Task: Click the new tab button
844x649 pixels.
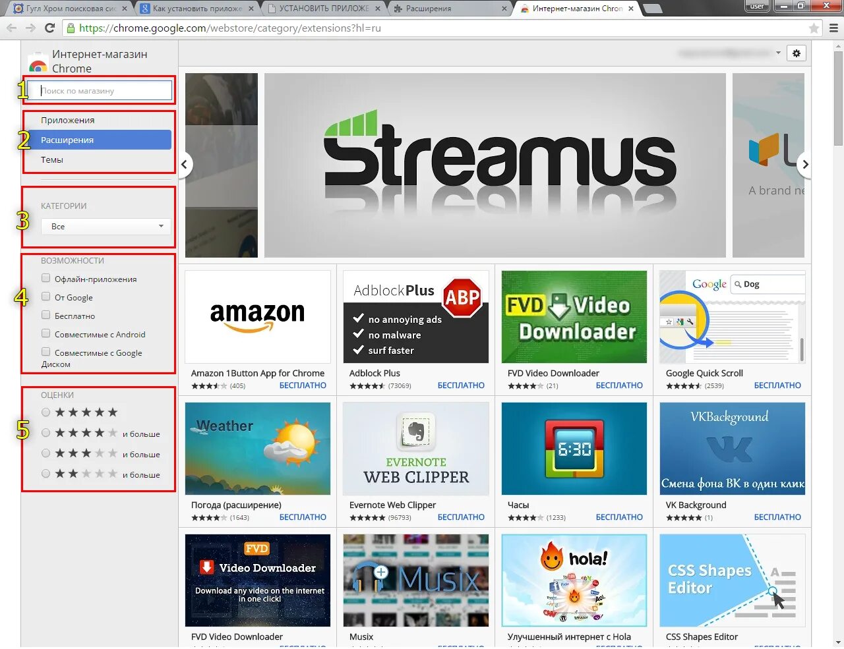Action: pos(652,9)
